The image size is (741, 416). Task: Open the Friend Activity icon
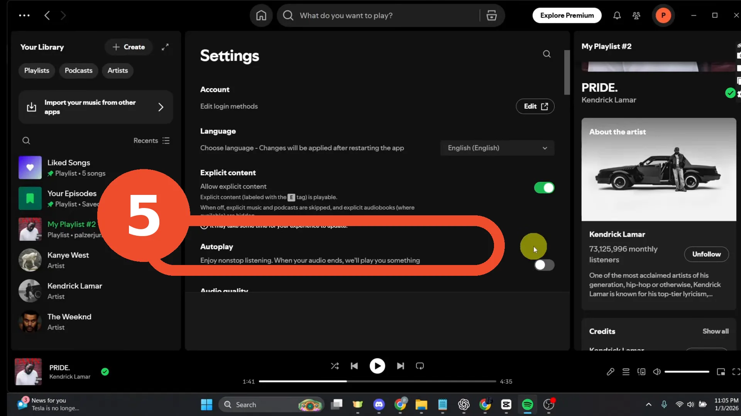(636, 15)
